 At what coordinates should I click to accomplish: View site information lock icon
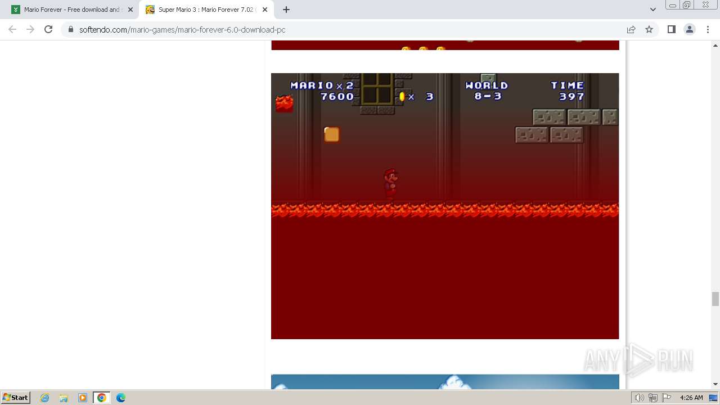tap(71, 30)
